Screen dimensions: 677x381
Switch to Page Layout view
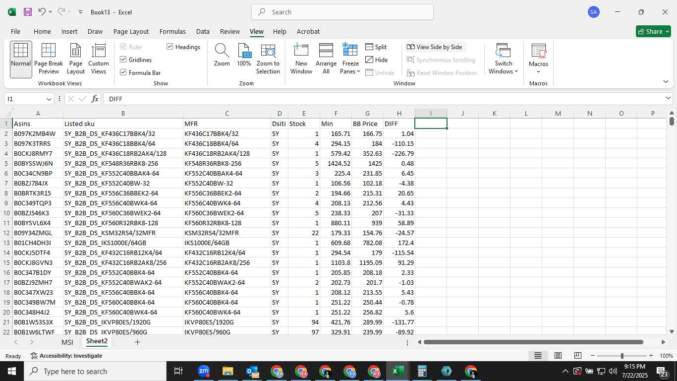pos(76,59)
